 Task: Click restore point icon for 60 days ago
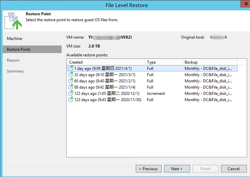point(71,81)
